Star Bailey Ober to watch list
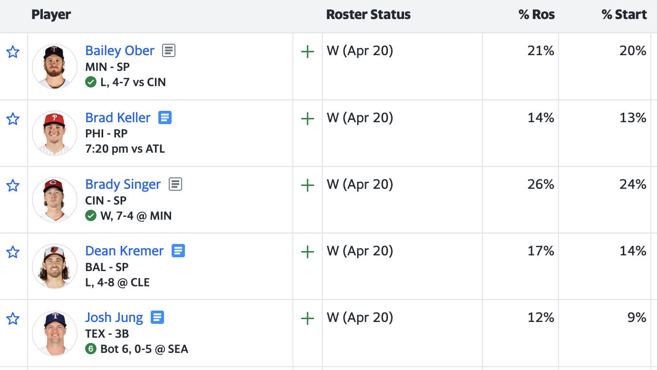 coord(13,52)
